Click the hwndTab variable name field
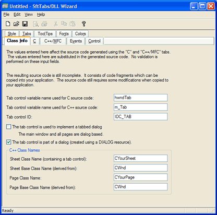 pyautogui.click(x=141, y=98)
